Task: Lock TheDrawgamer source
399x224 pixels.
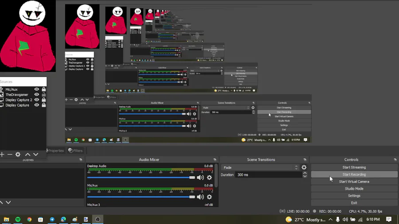Action: pyautogui.click(x=44, y=94)
